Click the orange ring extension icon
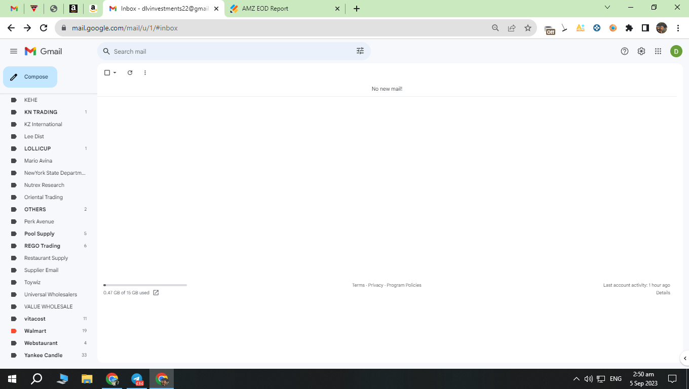Screen dimensions: 689x389 [613, 28]
